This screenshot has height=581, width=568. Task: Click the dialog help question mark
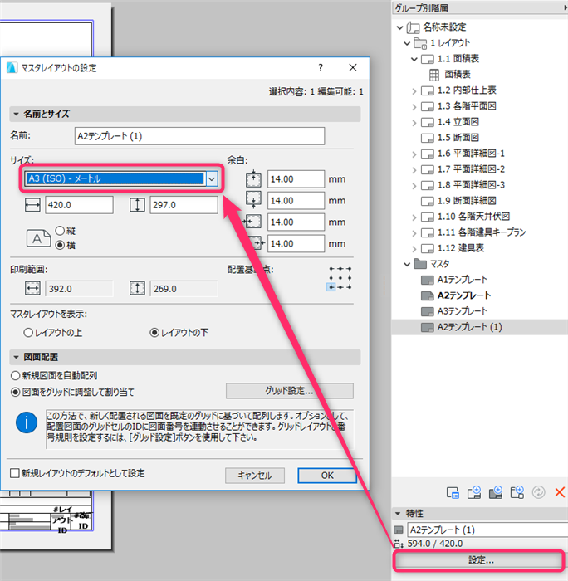coord(321,68)
